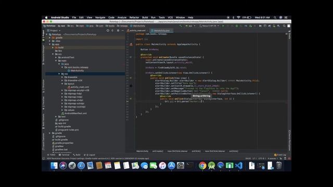Click the scroll-from-source target icon

point(108,31)
